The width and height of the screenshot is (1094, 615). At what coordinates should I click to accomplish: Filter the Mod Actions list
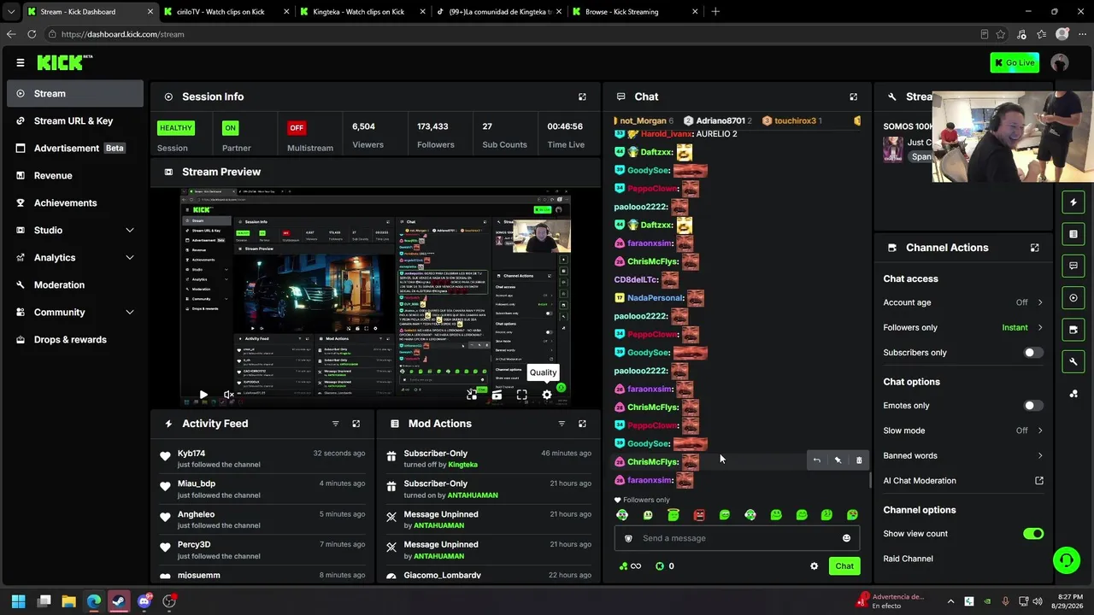562,424
